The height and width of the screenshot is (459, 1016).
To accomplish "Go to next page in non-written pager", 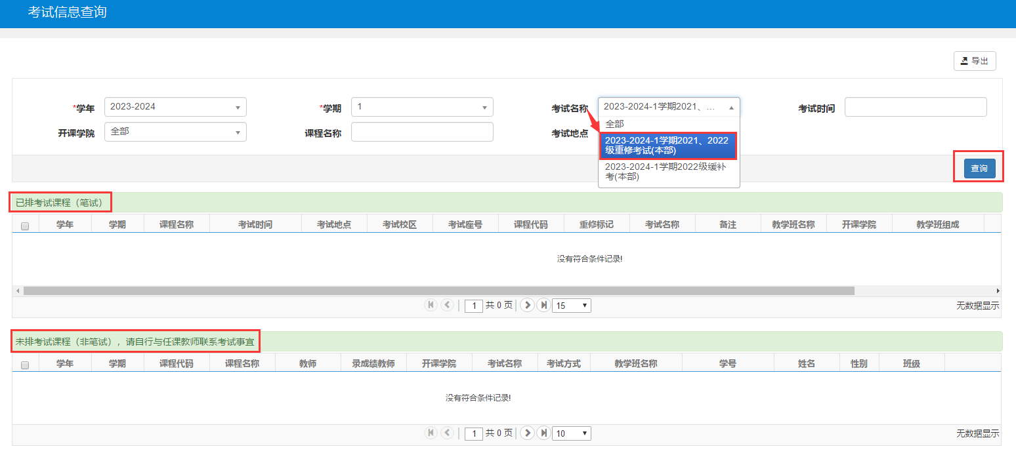I will pos(526,433).
